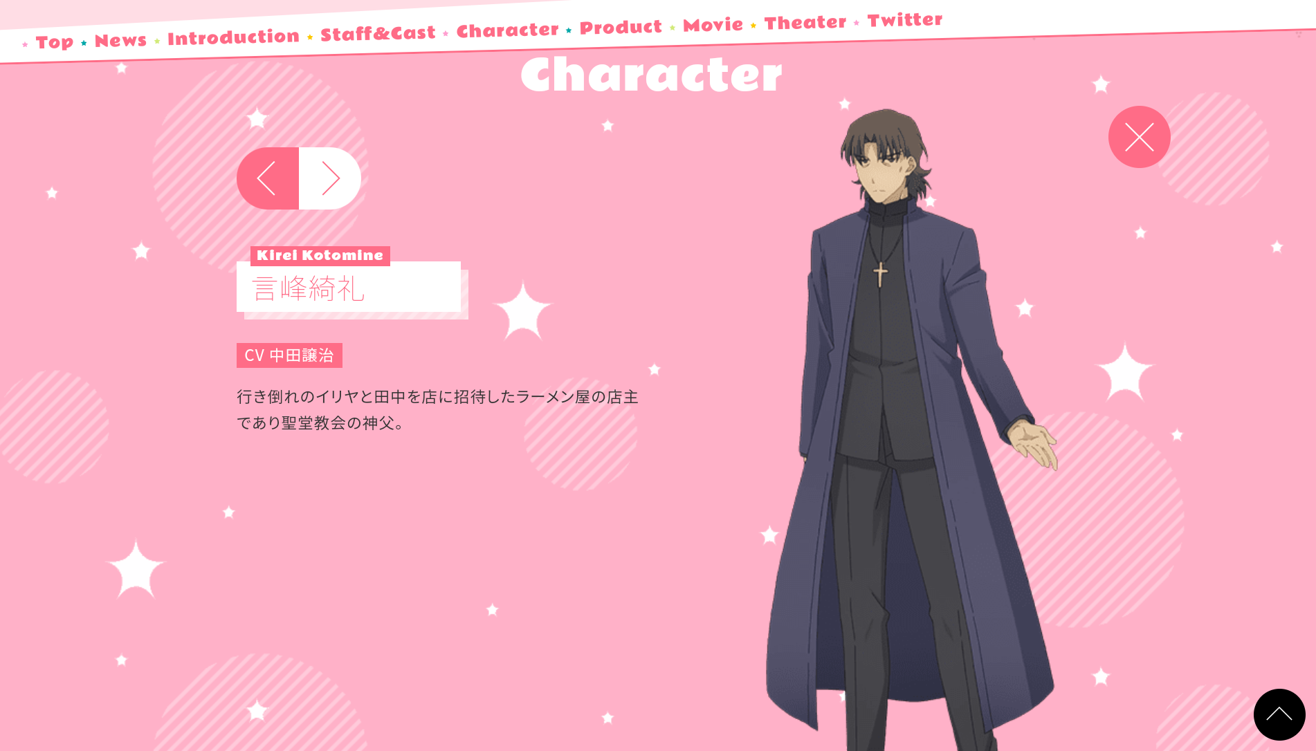The height and width of the screenshot is (751, 1316).
Task: Show next character with right arrow
Action: click(330, 178)
